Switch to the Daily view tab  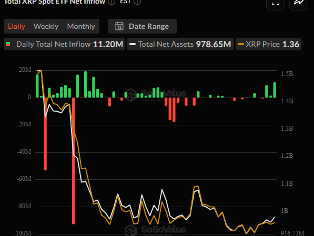17,26
